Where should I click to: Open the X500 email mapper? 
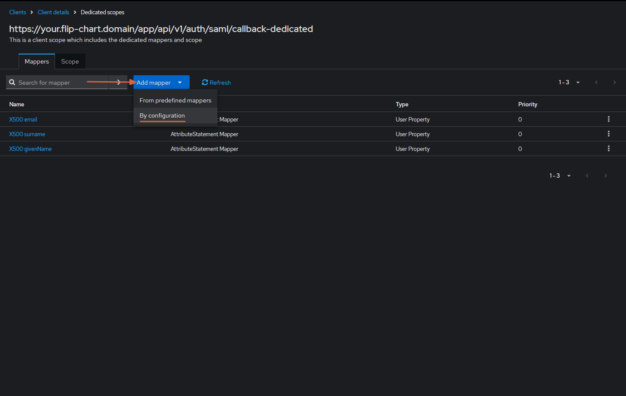tap(23, 119)
